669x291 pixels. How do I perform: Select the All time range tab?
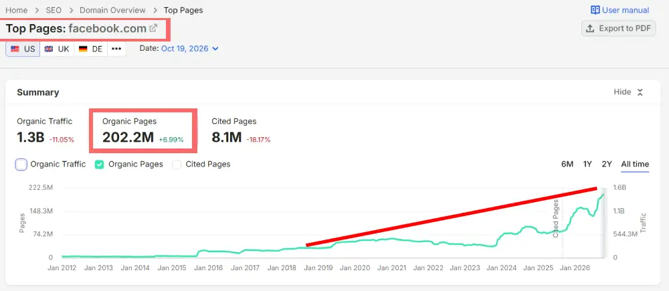point(635,165)
